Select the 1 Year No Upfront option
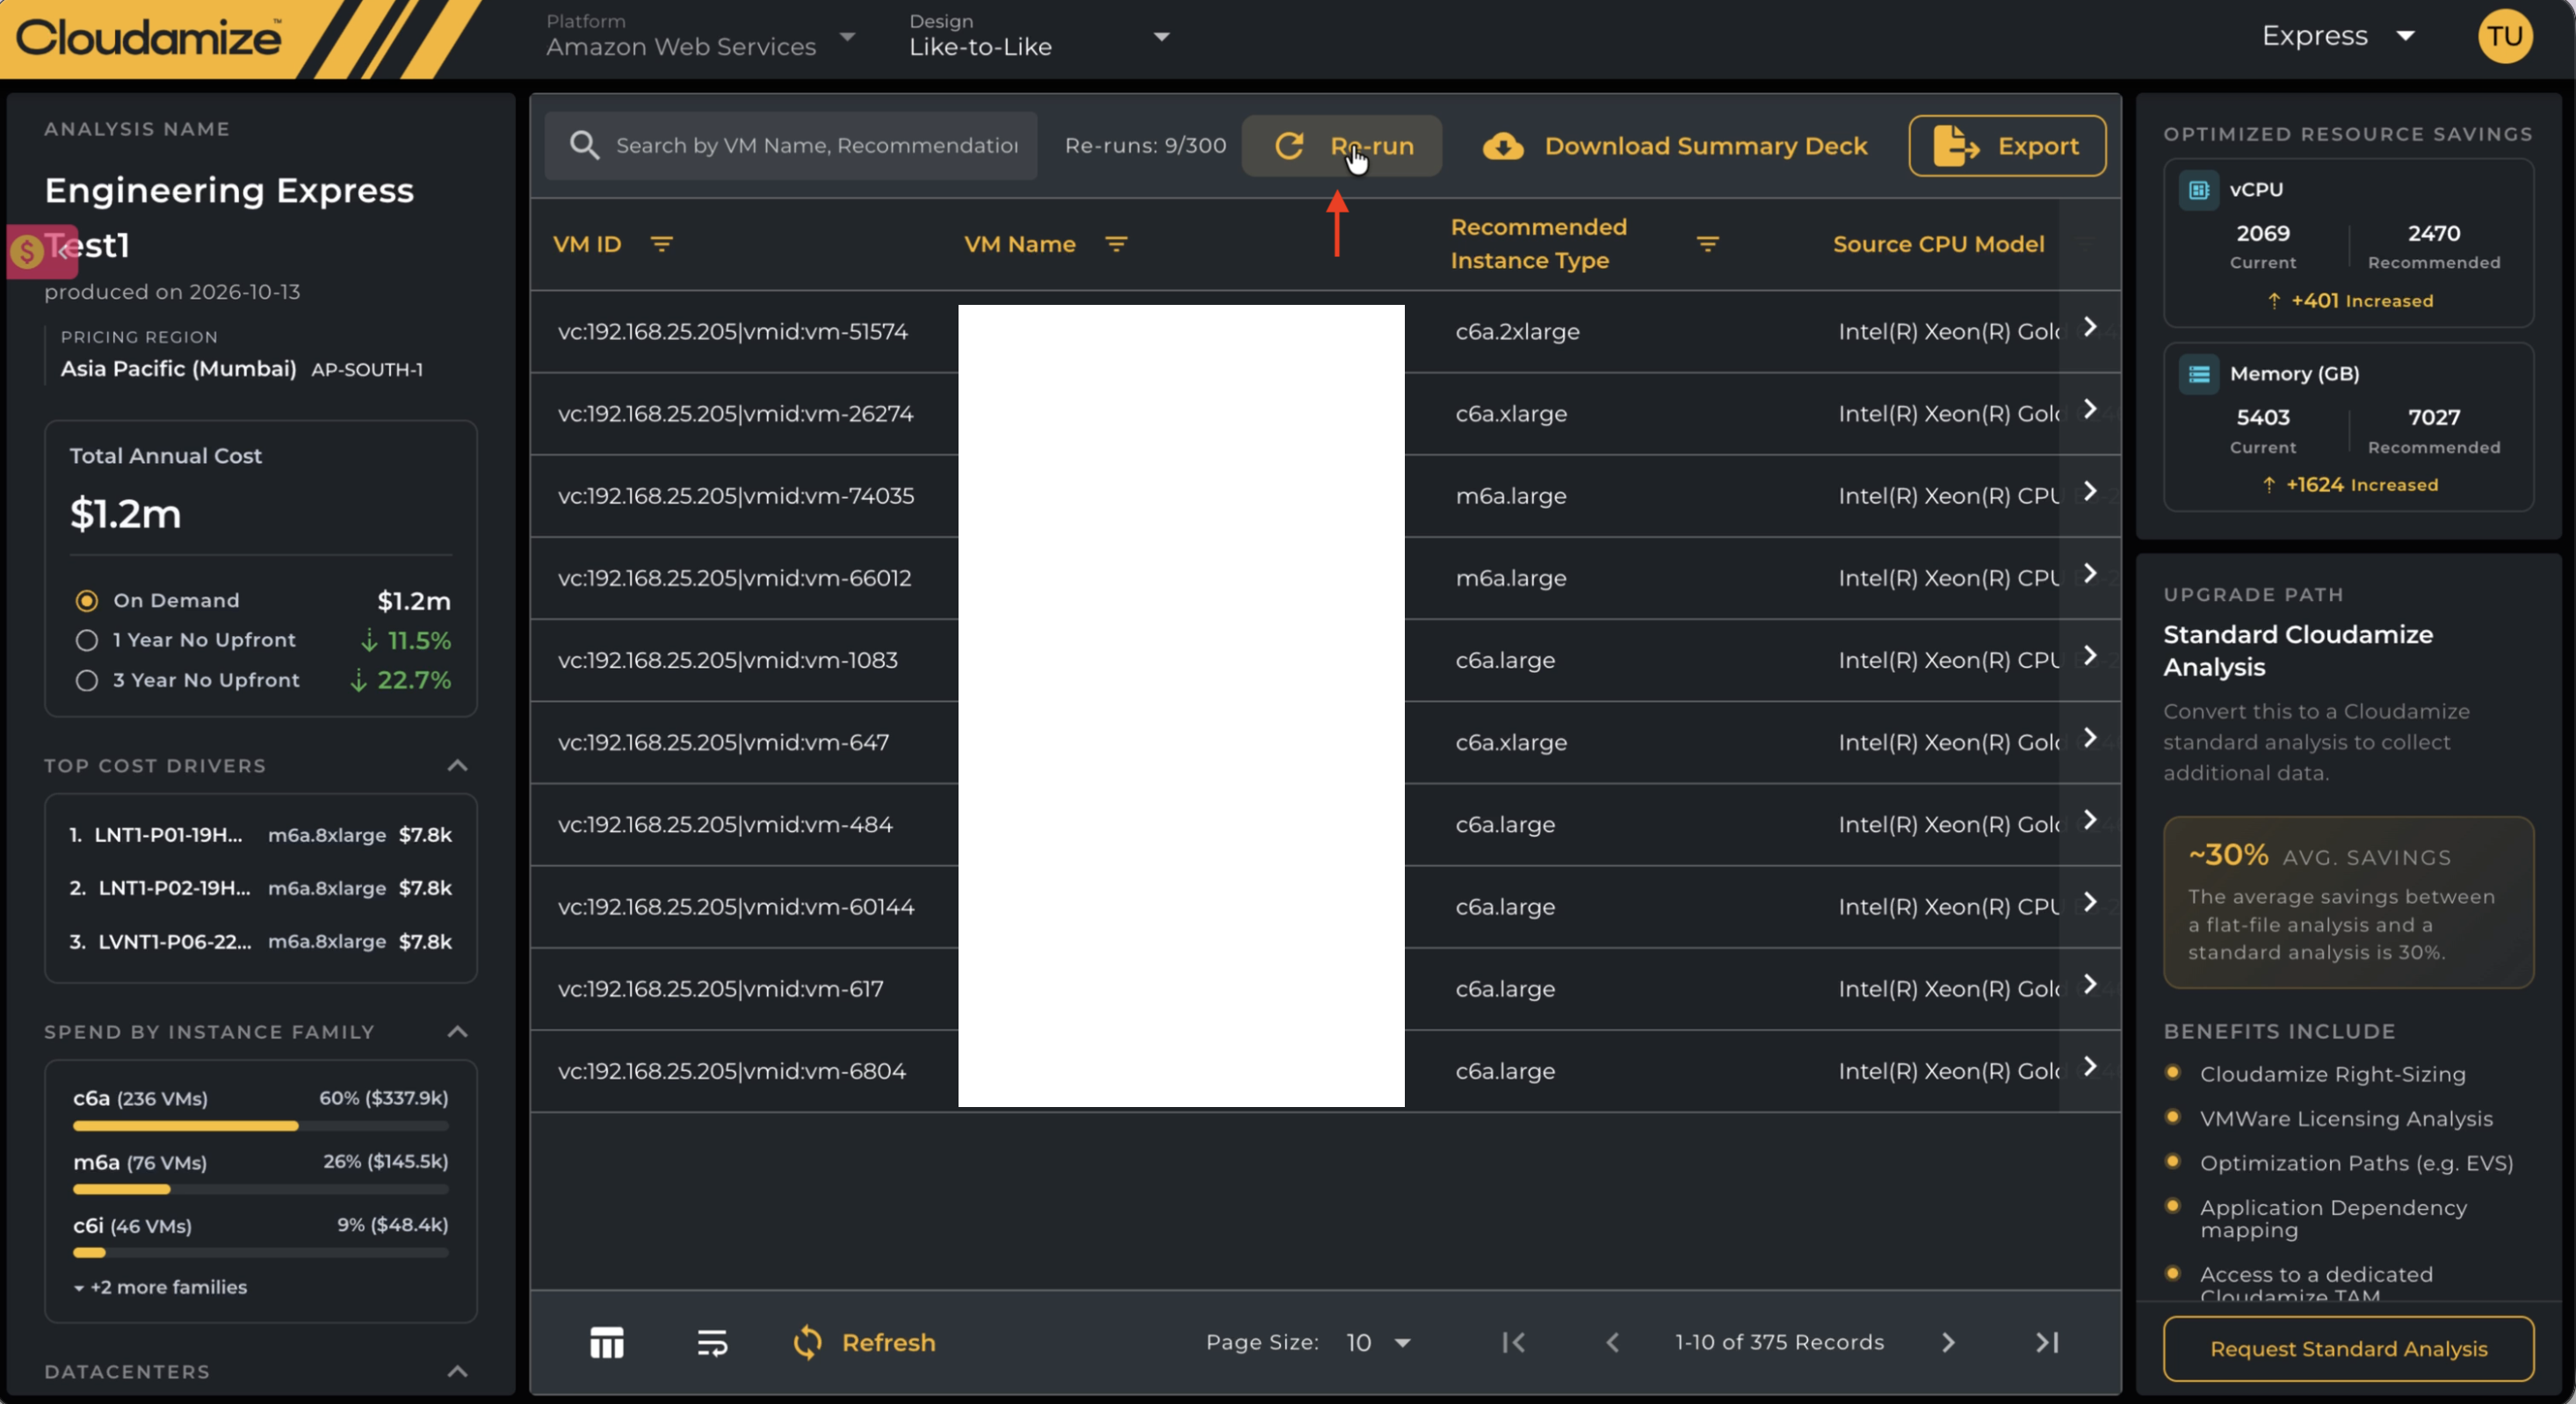The image size is (2576, 1404). click(x=87, y=640)
